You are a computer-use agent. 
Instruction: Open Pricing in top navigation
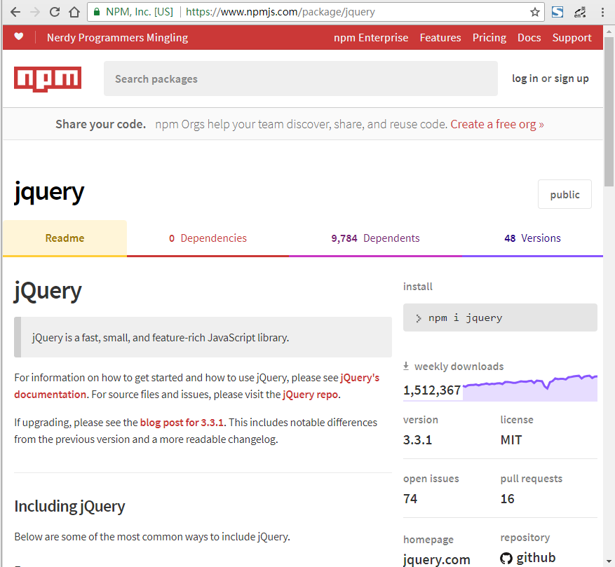[x=489, y=38]
